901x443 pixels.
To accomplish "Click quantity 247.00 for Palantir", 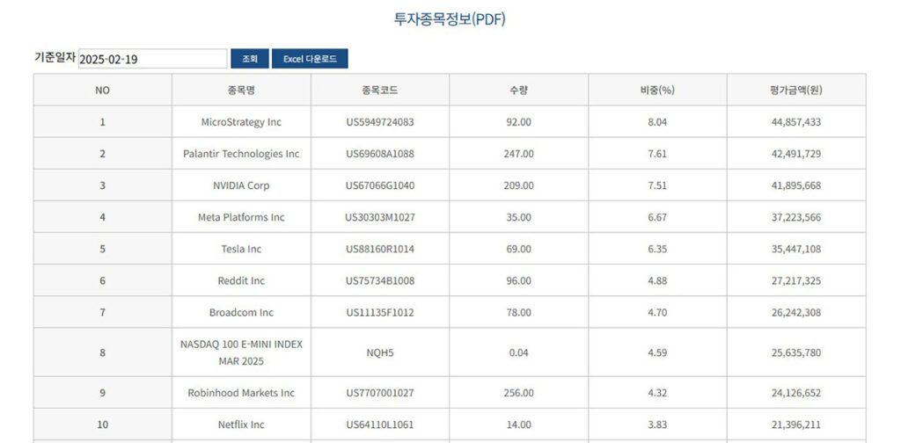I will click(x=519, y=154).
